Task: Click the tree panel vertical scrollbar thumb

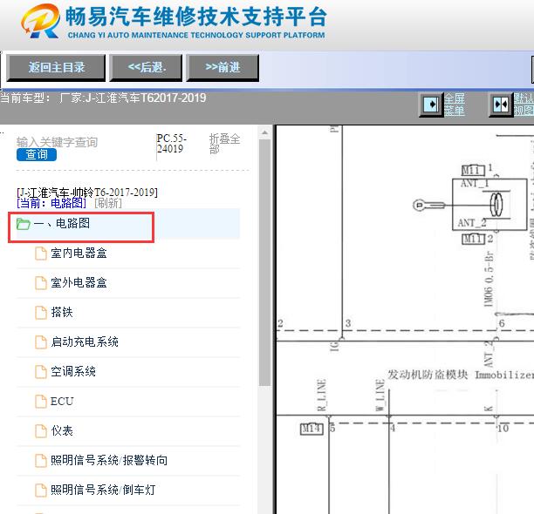Action: [265, 262]
